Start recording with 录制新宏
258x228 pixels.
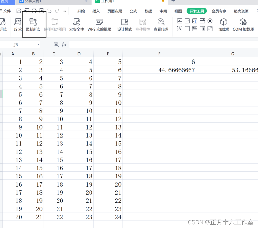pyautogui.click(x=33, y=25)
